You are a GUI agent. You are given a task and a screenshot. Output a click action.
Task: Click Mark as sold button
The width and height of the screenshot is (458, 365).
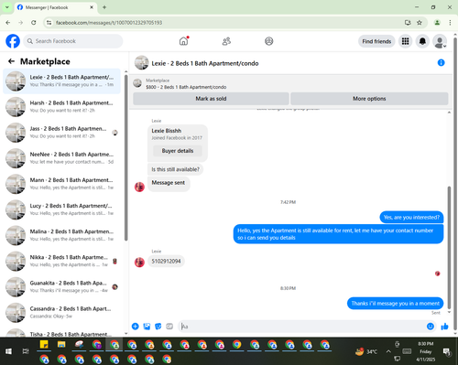(211, 99)
